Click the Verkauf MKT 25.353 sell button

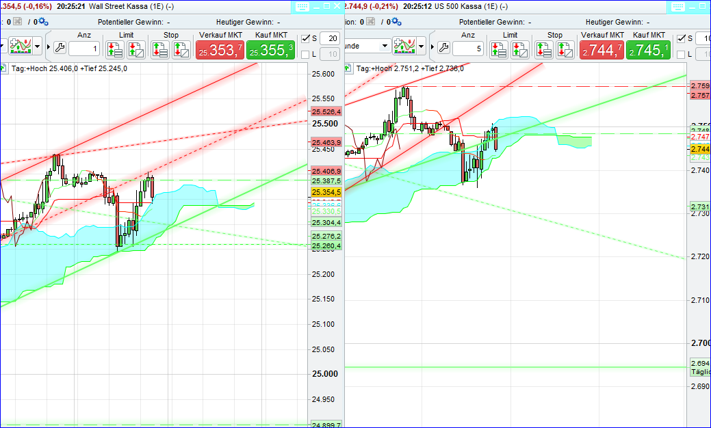tap(219, 49)
